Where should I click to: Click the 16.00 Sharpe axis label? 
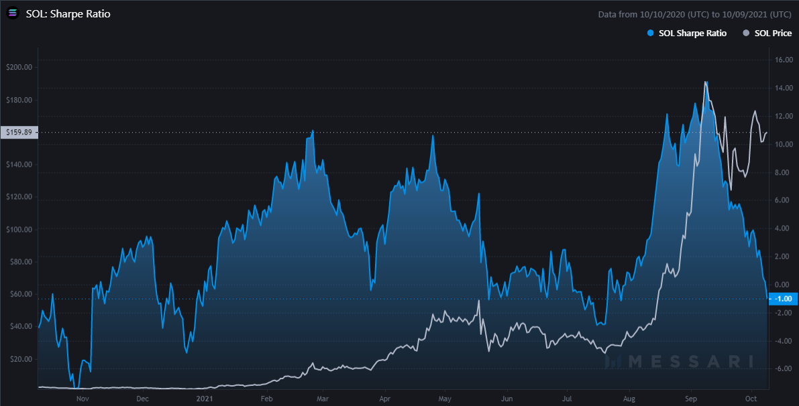784,60
